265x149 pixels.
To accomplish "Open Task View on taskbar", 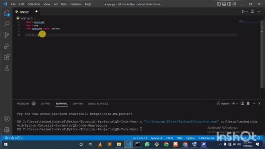I will coord(90,144).
